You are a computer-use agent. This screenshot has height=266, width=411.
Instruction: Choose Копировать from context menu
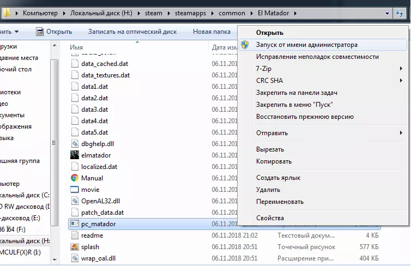coord(323,161)
